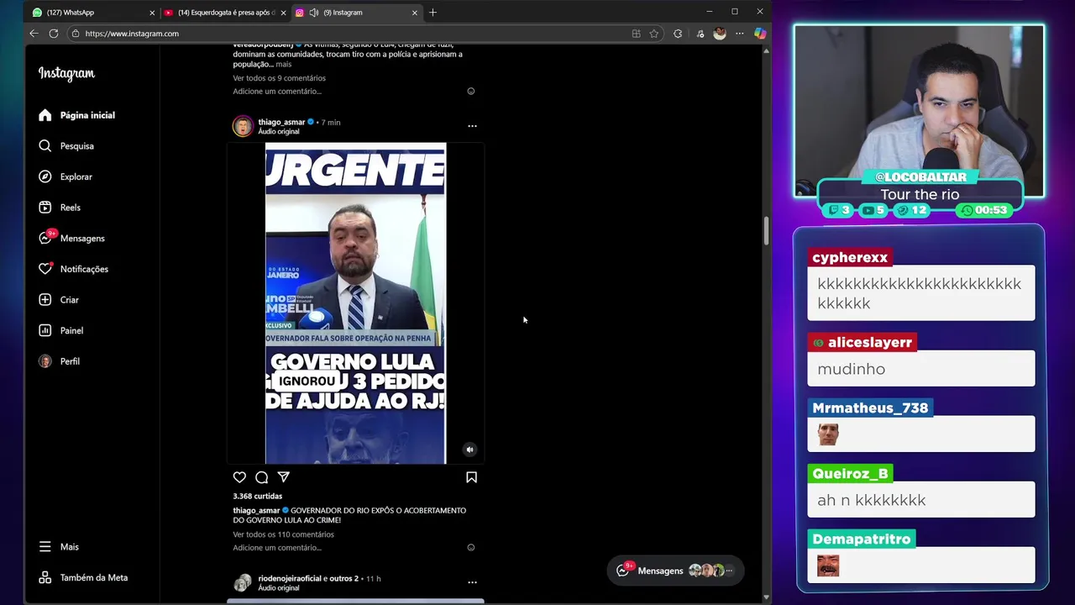Open Áudio original under thiago_asmar

point(279,132)
